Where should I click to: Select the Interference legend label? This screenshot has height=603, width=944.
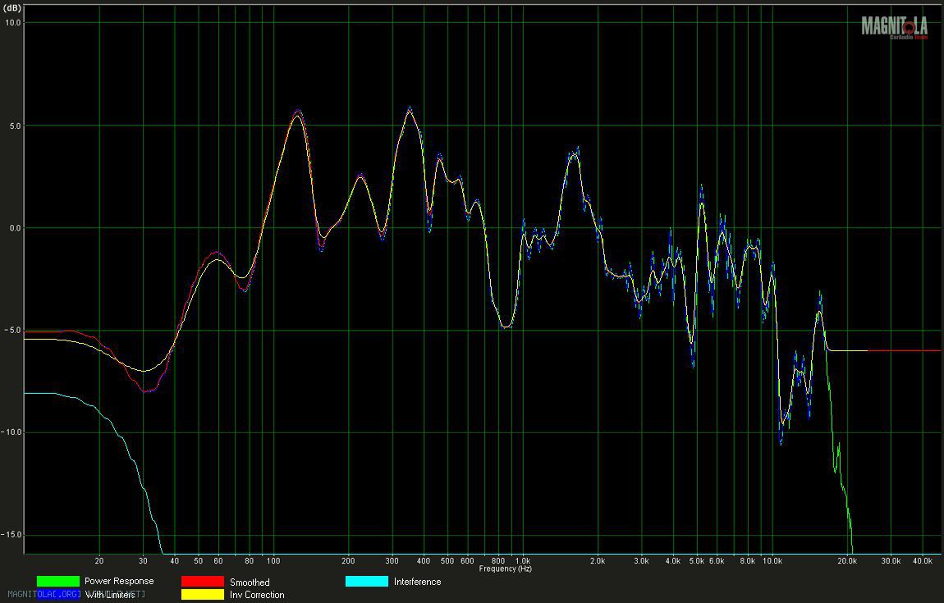(417, 582)
